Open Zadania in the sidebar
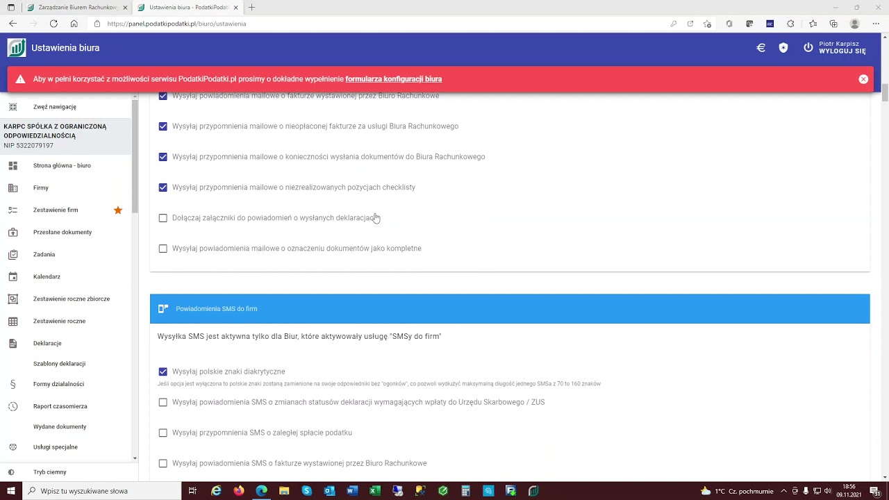889x500 pixels. (x=44, y=254)
